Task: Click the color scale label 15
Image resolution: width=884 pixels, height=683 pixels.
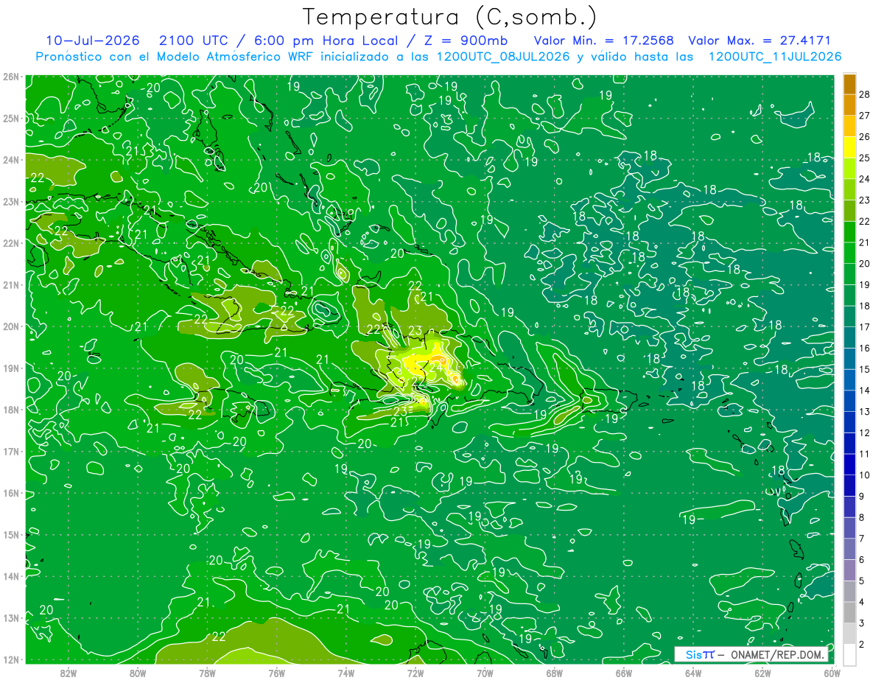Action: (x=864, y=370)
